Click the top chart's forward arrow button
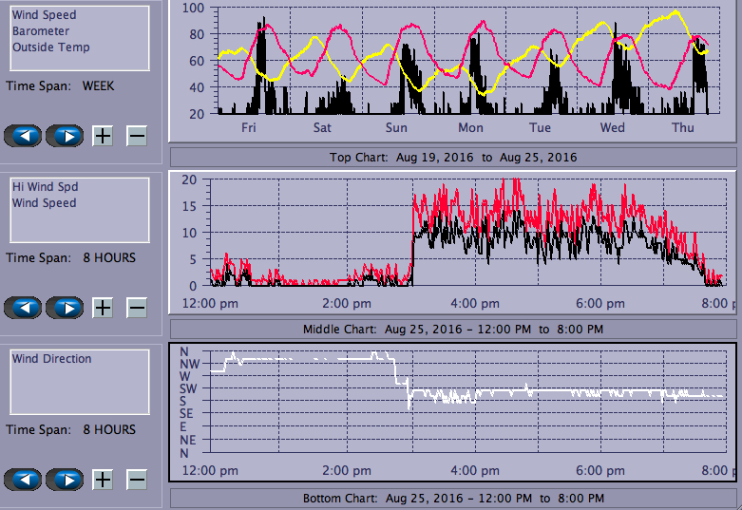Image resolution: width=742 pixels, height=510 pixels. coord(65,136)
